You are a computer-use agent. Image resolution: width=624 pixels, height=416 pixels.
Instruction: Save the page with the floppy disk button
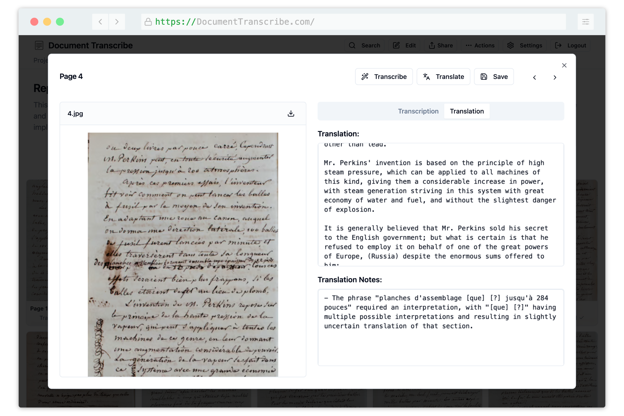tap(494, 77)
